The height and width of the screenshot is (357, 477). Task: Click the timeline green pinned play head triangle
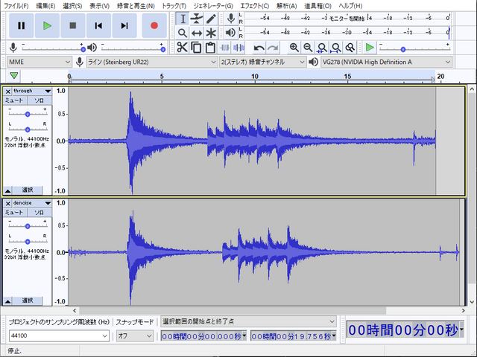[14, 76]
